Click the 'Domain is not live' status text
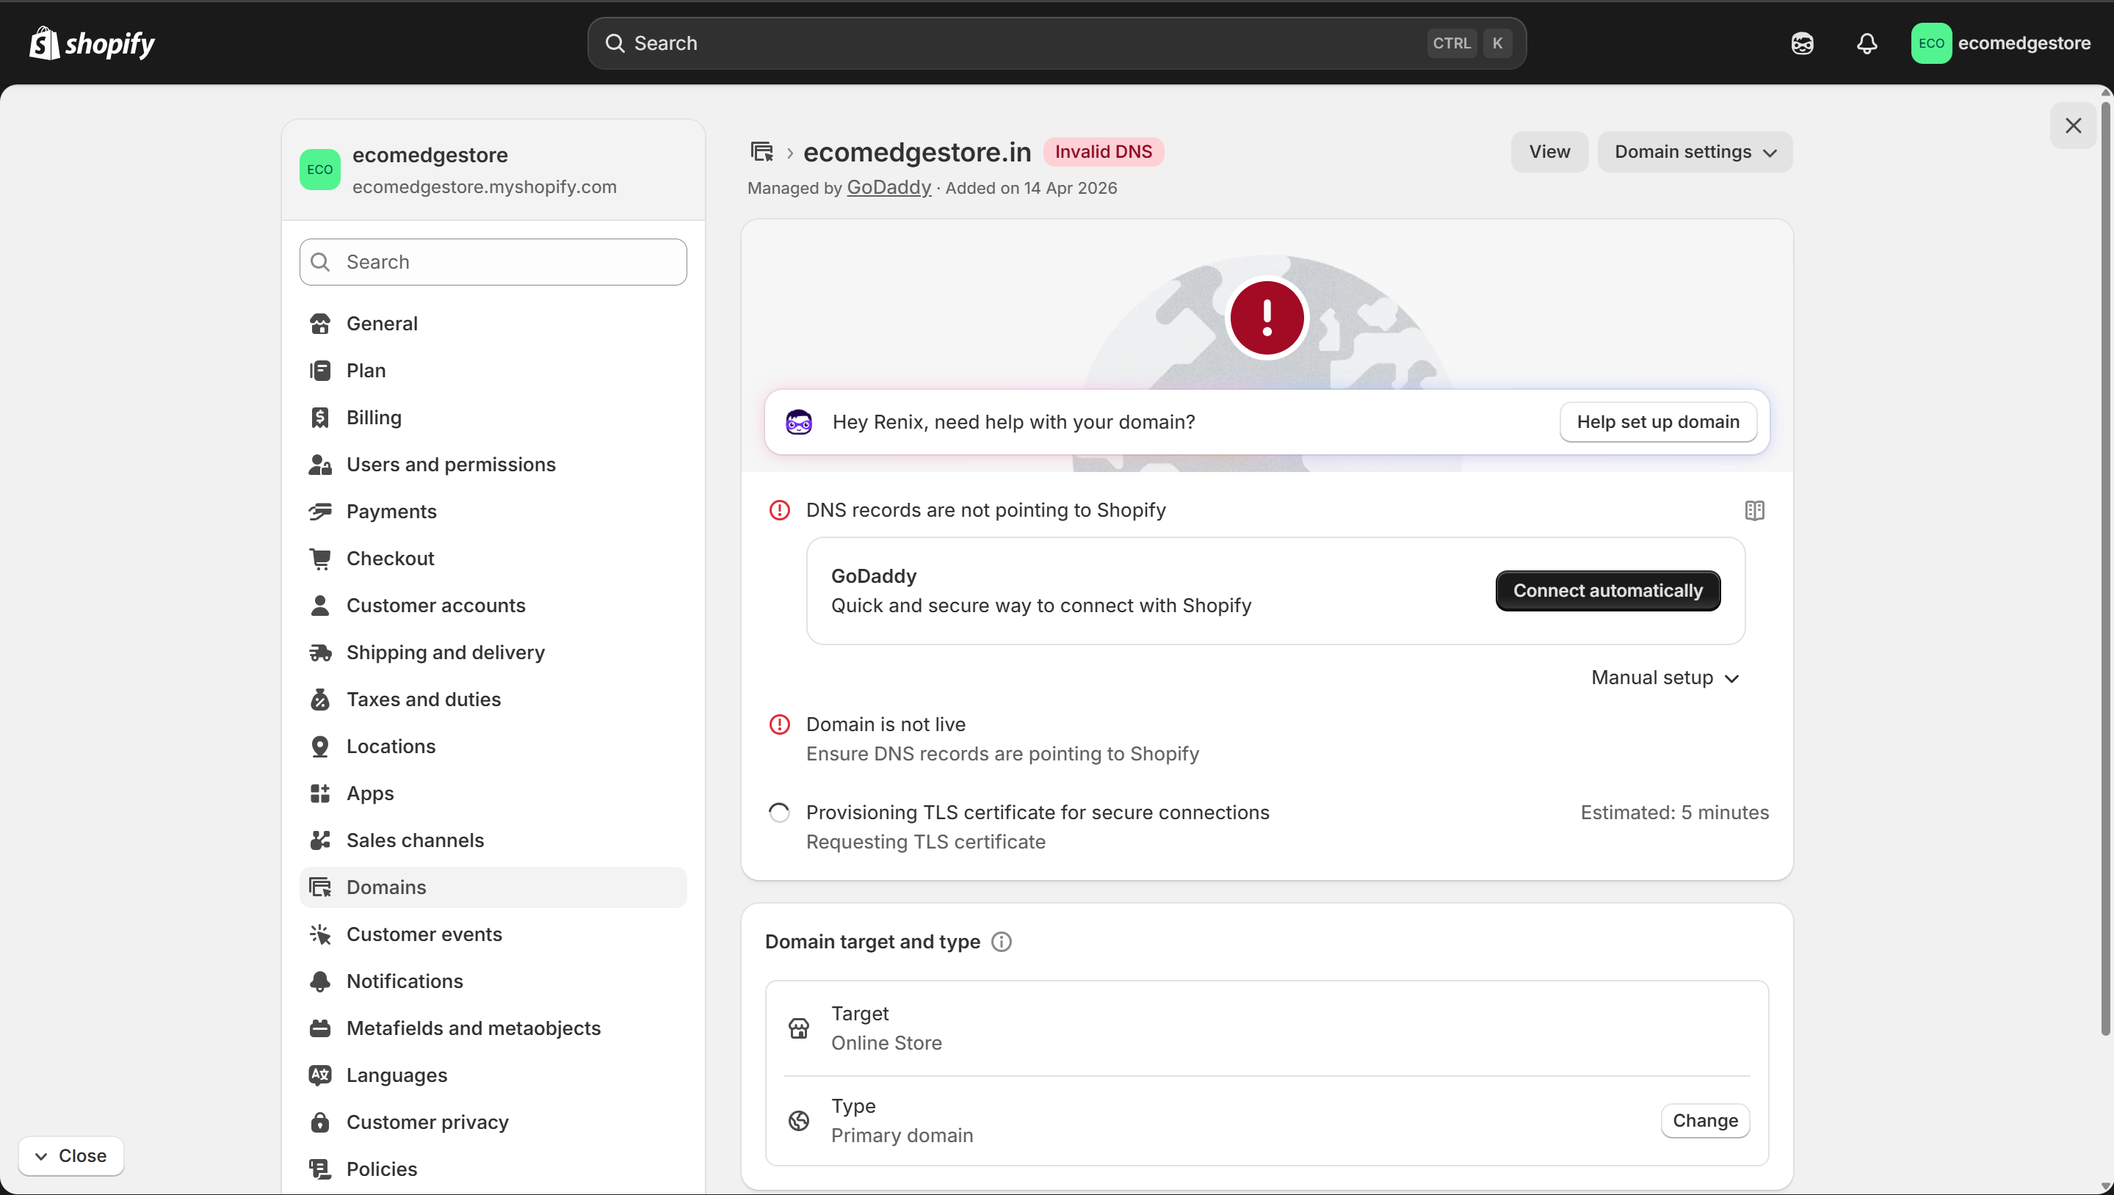This screenshot has width=2114, height=1195. 886,724
